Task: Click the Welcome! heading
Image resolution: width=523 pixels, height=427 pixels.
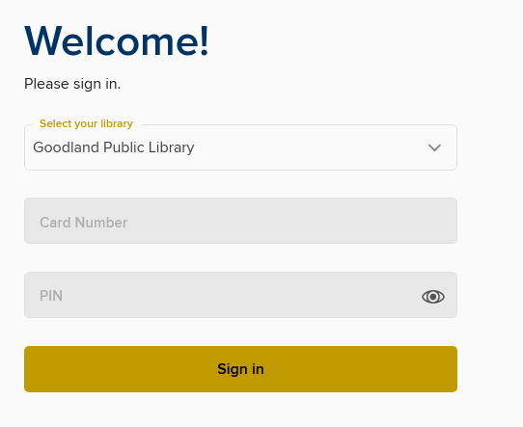Action: pos(117,41)
